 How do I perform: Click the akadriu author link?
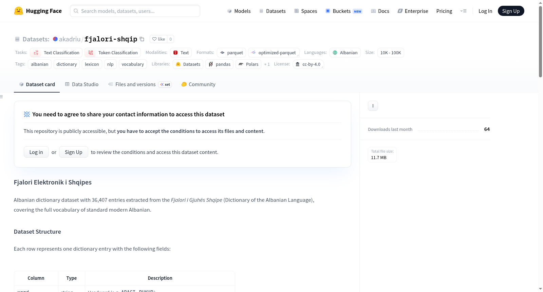tap(70, 39)
